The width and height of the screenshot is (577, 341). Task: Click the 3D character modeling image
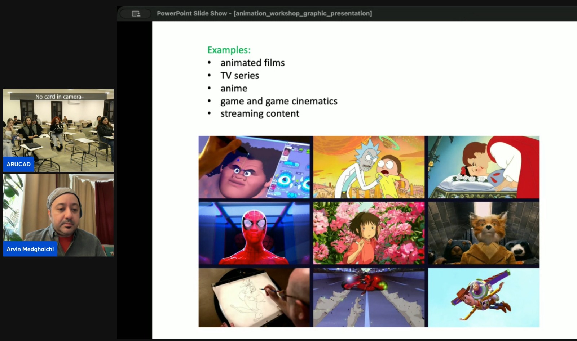coord(254,167)
